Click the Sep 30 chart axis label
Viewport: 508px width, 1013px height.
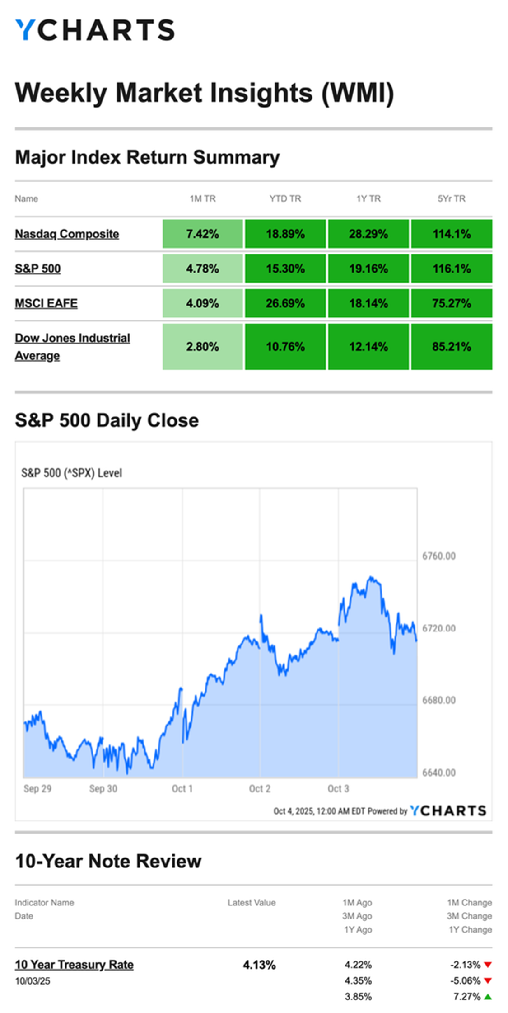coord(103,788)
